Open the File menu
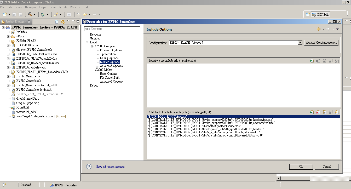351x189 pixels. (2, 7)
